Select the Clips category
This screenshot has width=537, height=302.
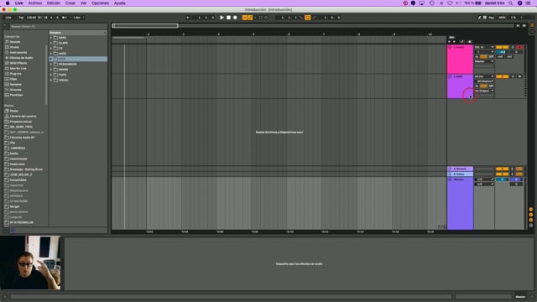pos(13,79)
